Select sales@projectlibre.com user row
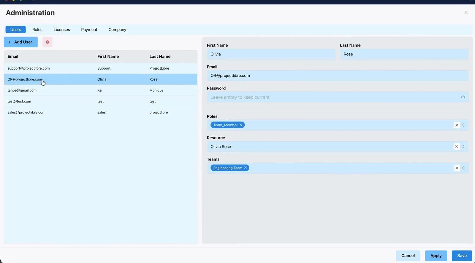This screenshot has height=263, width=475. [100, 113]
